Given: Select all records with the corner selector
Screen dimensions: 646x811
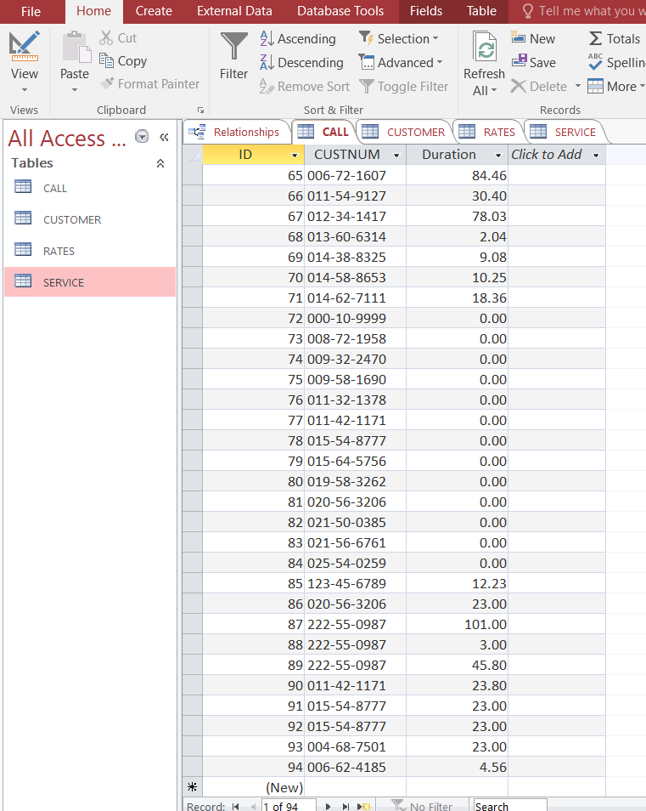Looking at the screenshot, I should (x=193, y=155).
